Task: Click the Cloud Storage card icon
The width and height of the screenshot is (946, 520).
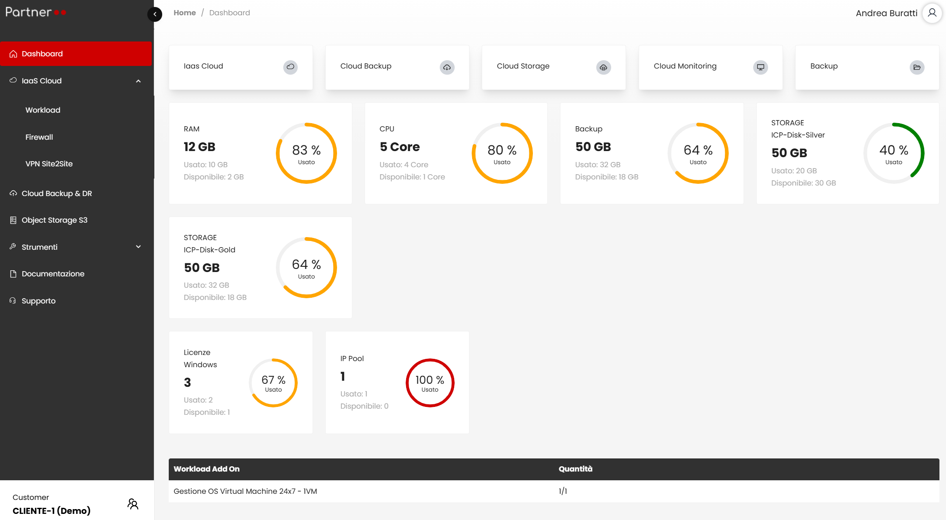Action: (x=603, y=67)
